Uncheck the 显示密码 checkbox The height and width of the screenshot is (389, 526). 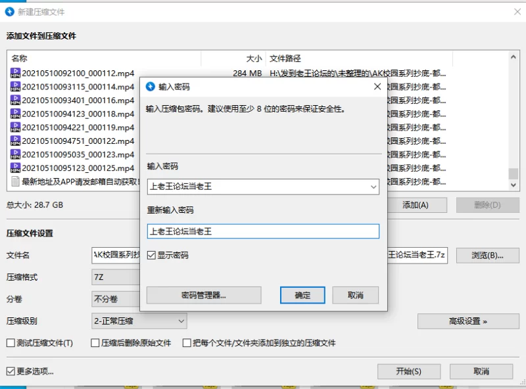[x=151, y=256]
